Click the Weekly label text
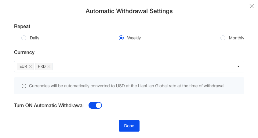Viewport: 258px width, 138px height. [x=134, y=38]
